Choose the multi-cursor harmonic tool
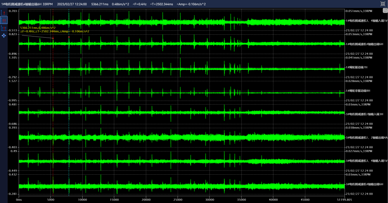 pyautogui.click(x=4, y=28)
